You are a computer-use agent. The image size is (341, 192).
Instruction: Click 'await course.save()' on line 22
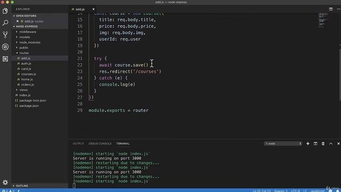124,65
